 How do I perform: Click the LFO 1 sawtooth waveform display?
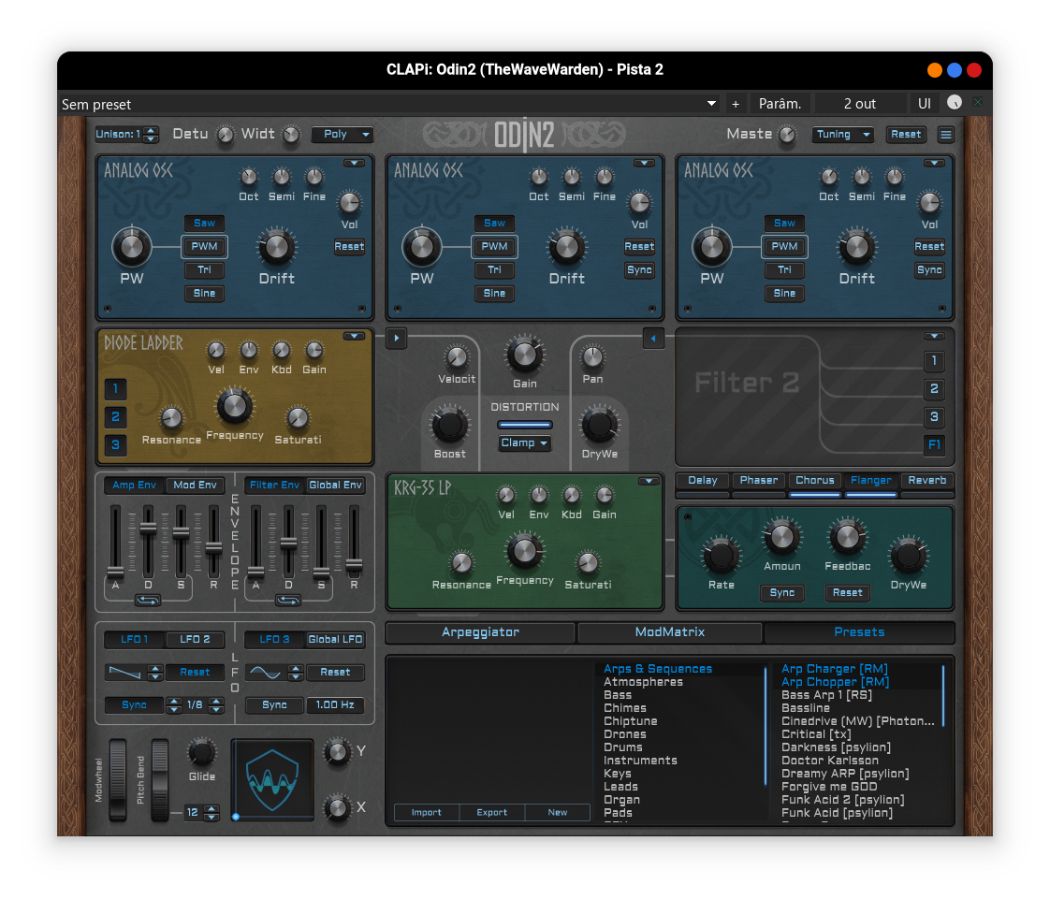click(x=124, y=673)
